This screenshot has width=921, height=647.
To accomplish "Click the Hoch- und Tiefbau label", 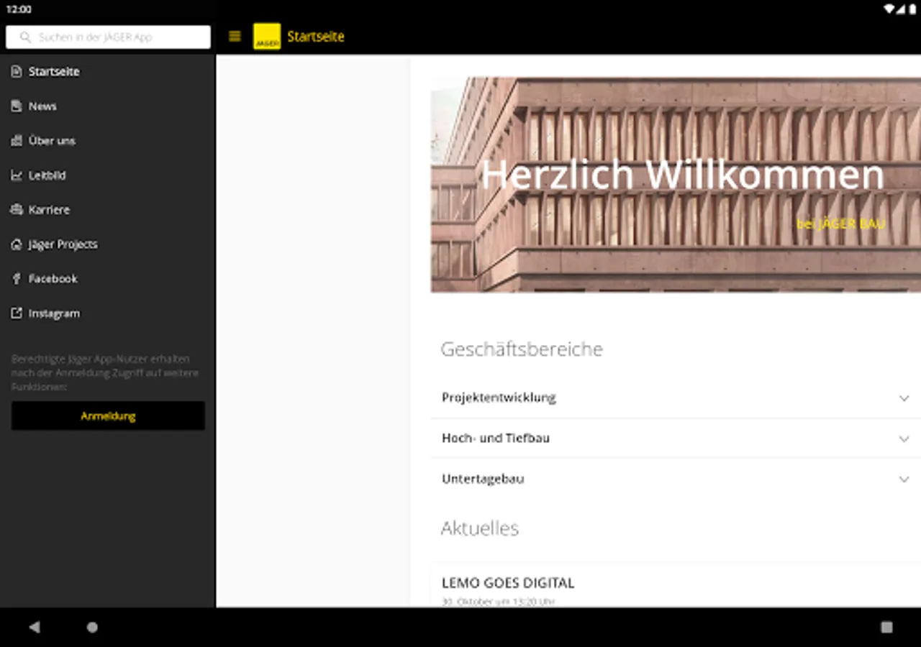I will coord(496,438).
